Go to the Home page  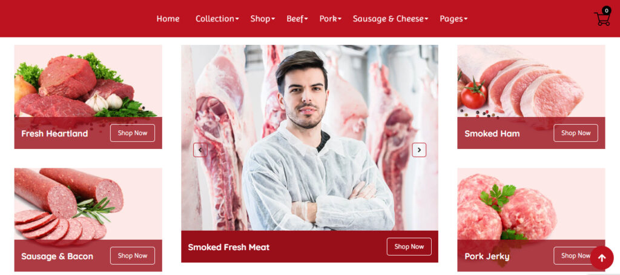tap(168, 19)
